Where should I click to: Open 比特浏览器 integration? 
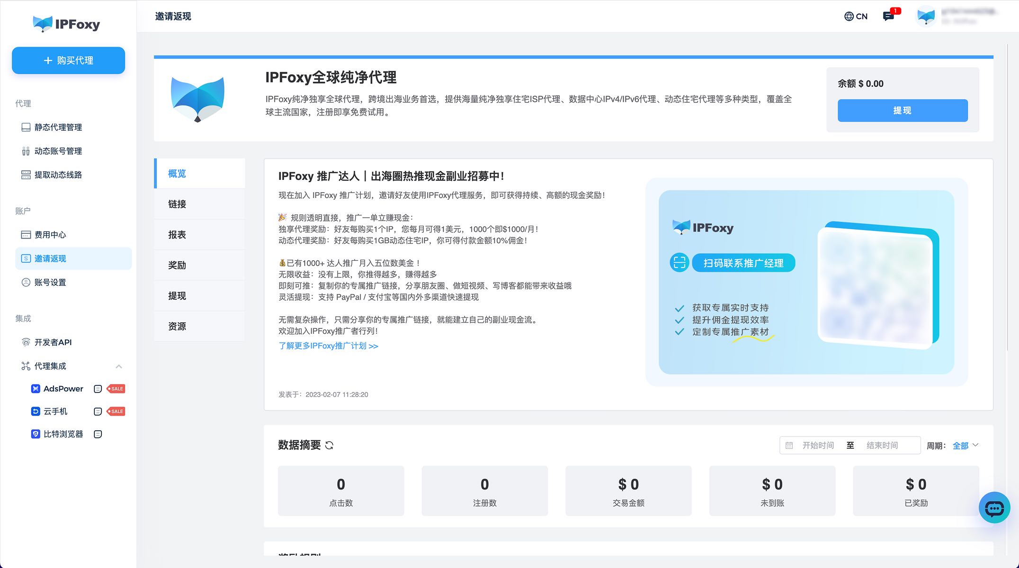click(x=63, y=434)
